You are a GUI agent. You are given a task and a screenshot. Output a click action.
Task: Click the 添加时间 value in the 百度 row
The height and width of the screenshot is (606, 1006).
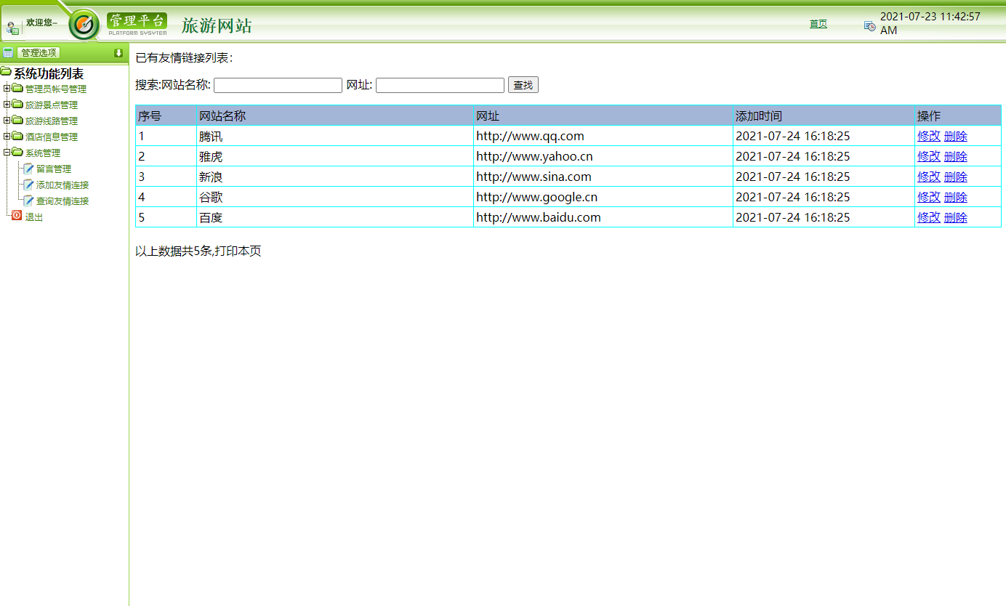click(793, 217)
